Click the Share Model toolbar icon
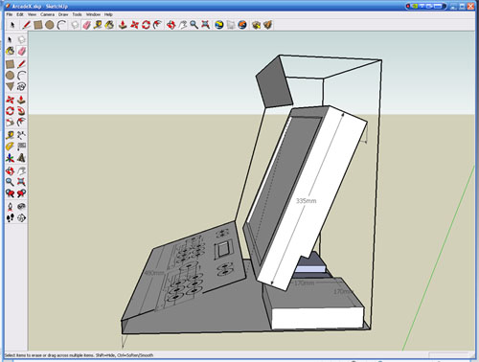The height and width of the screenshot is (362, 479). [x=268, y=25]
